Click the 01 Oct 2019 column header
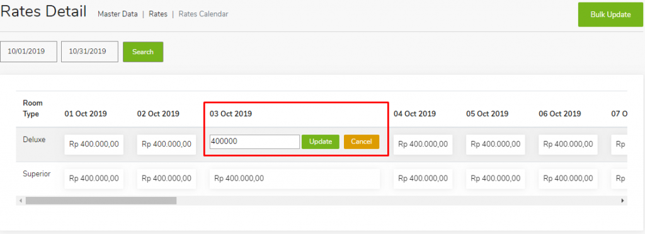 tap(86, 114)
